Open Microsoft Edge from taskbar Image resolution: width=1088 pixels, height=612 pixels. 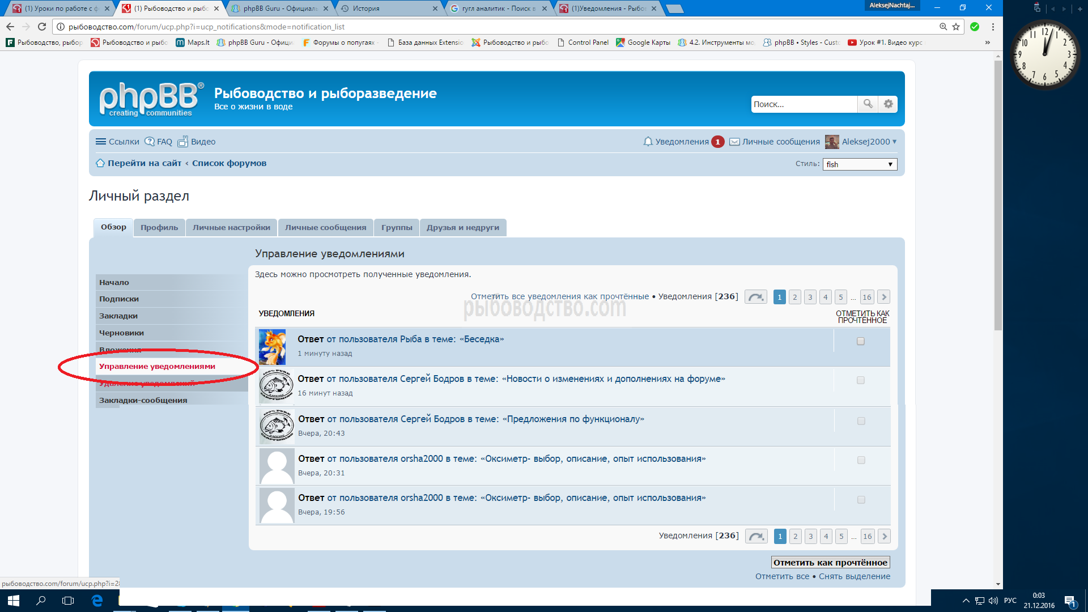click(x=97, y=600)
